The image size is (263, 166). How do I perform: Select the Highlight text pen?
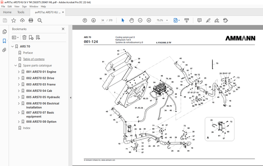point(208,20)
